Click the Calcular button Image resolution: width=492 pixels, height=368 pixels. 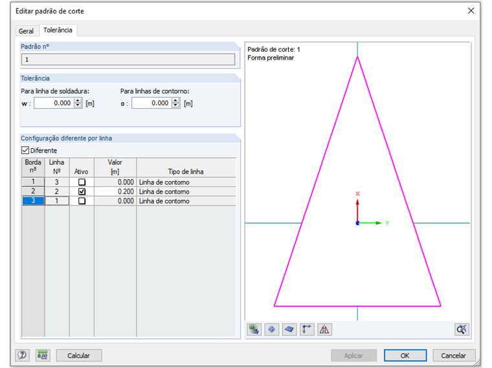pyautogui.click(x=79, y=356)
